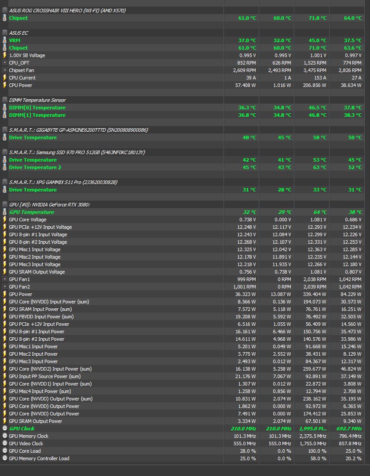
Task: Click the chip icon beside ASUS ROG CROSSHAIR header
Action: 4,11
